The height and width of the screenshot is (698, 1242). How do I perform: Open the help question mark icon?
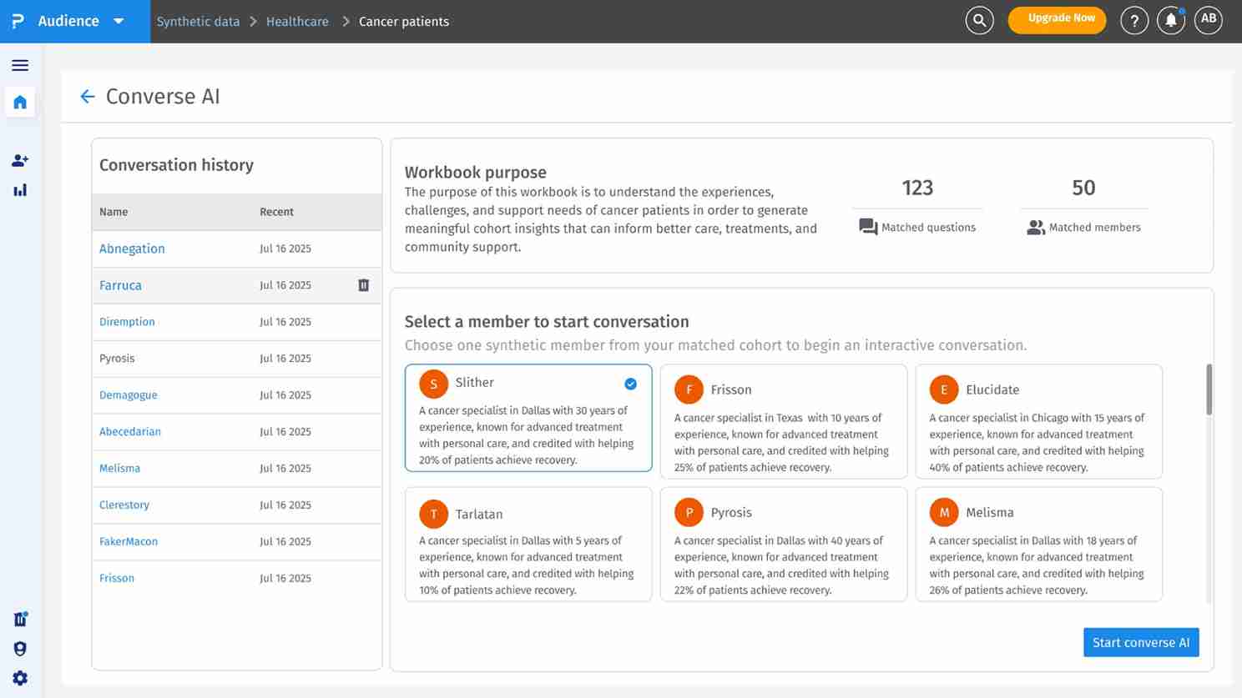[1133, 20]
